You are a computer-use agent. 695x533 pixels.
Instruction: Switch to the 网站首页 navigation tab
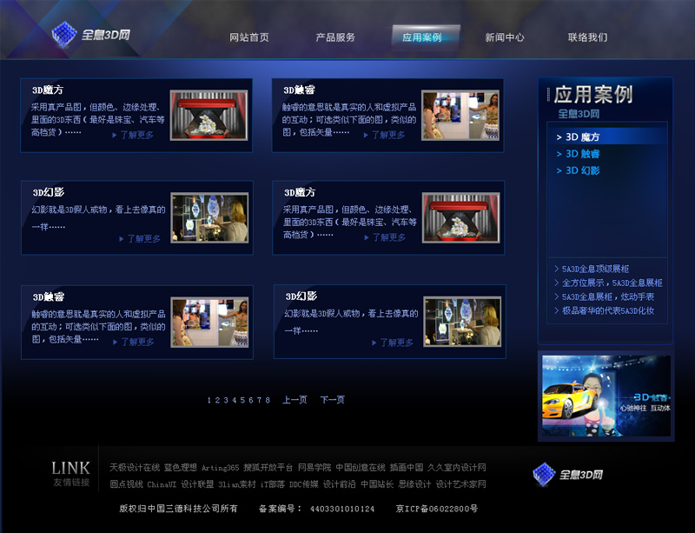coord(248,37)
